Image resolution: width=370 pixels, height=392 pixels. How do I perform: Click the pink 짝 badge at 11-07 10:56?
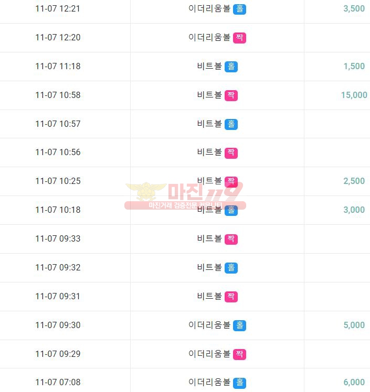(x=231, y=153)
